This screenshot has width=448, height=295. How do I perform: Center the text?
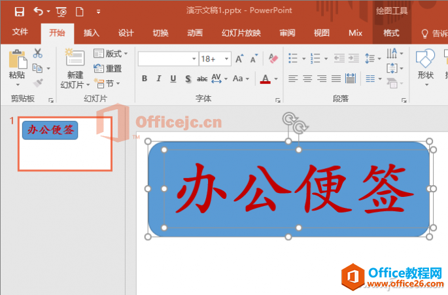click(x=307, y=78)
